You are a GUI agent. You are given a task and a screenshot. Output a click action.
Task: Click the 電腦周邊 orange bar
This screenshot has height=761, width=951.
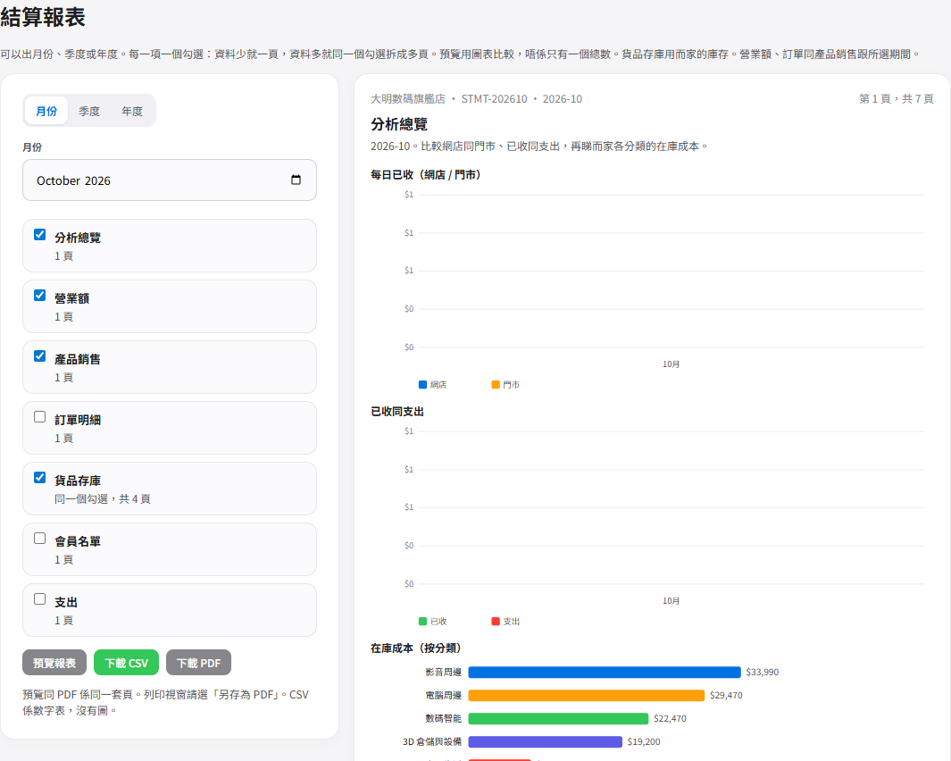coord(587,696)
